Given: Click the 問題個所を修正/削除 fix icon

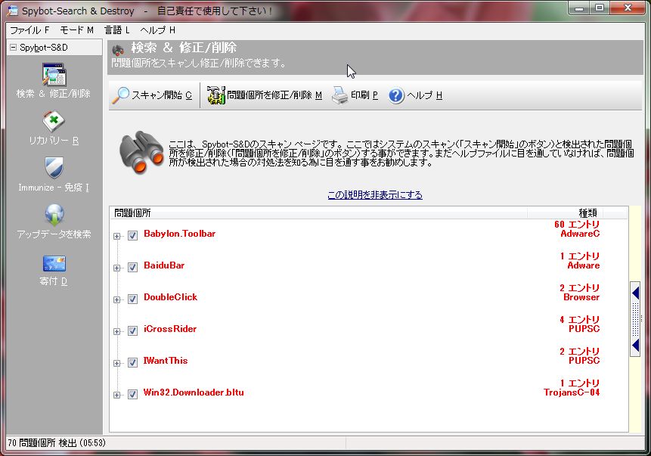Looking at the screenshot, I should tap(216, 95).
